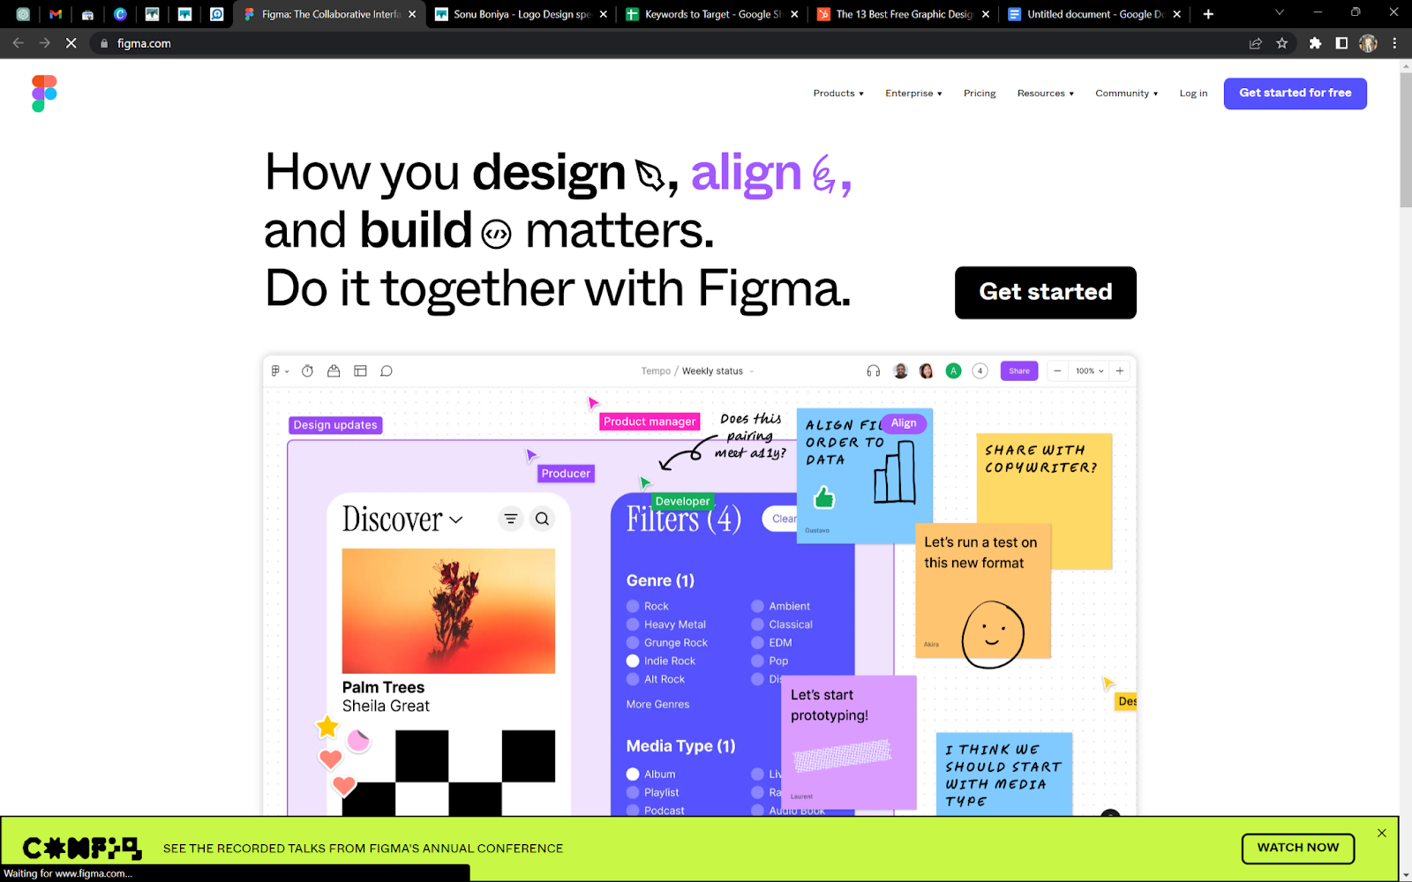Close the Config conference banner
1412x882 pixels.
click(1382, 833)
